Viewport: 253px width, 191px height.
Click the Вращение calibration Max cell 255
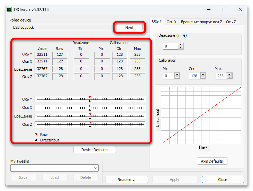point(137,69)
